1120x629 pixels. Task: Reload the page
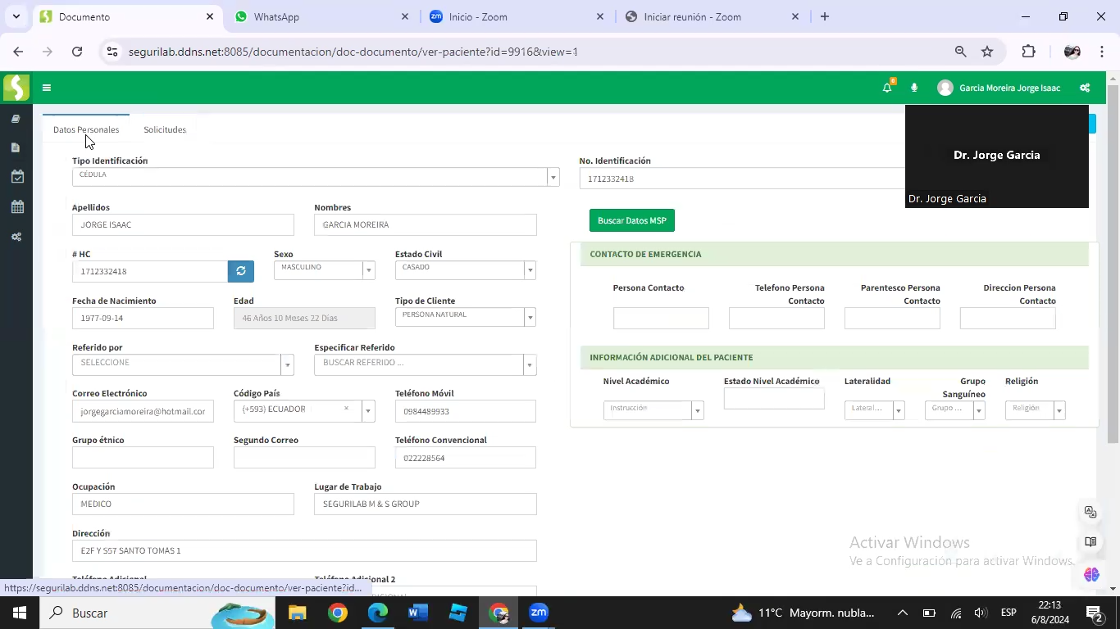(x=77, y=52)
